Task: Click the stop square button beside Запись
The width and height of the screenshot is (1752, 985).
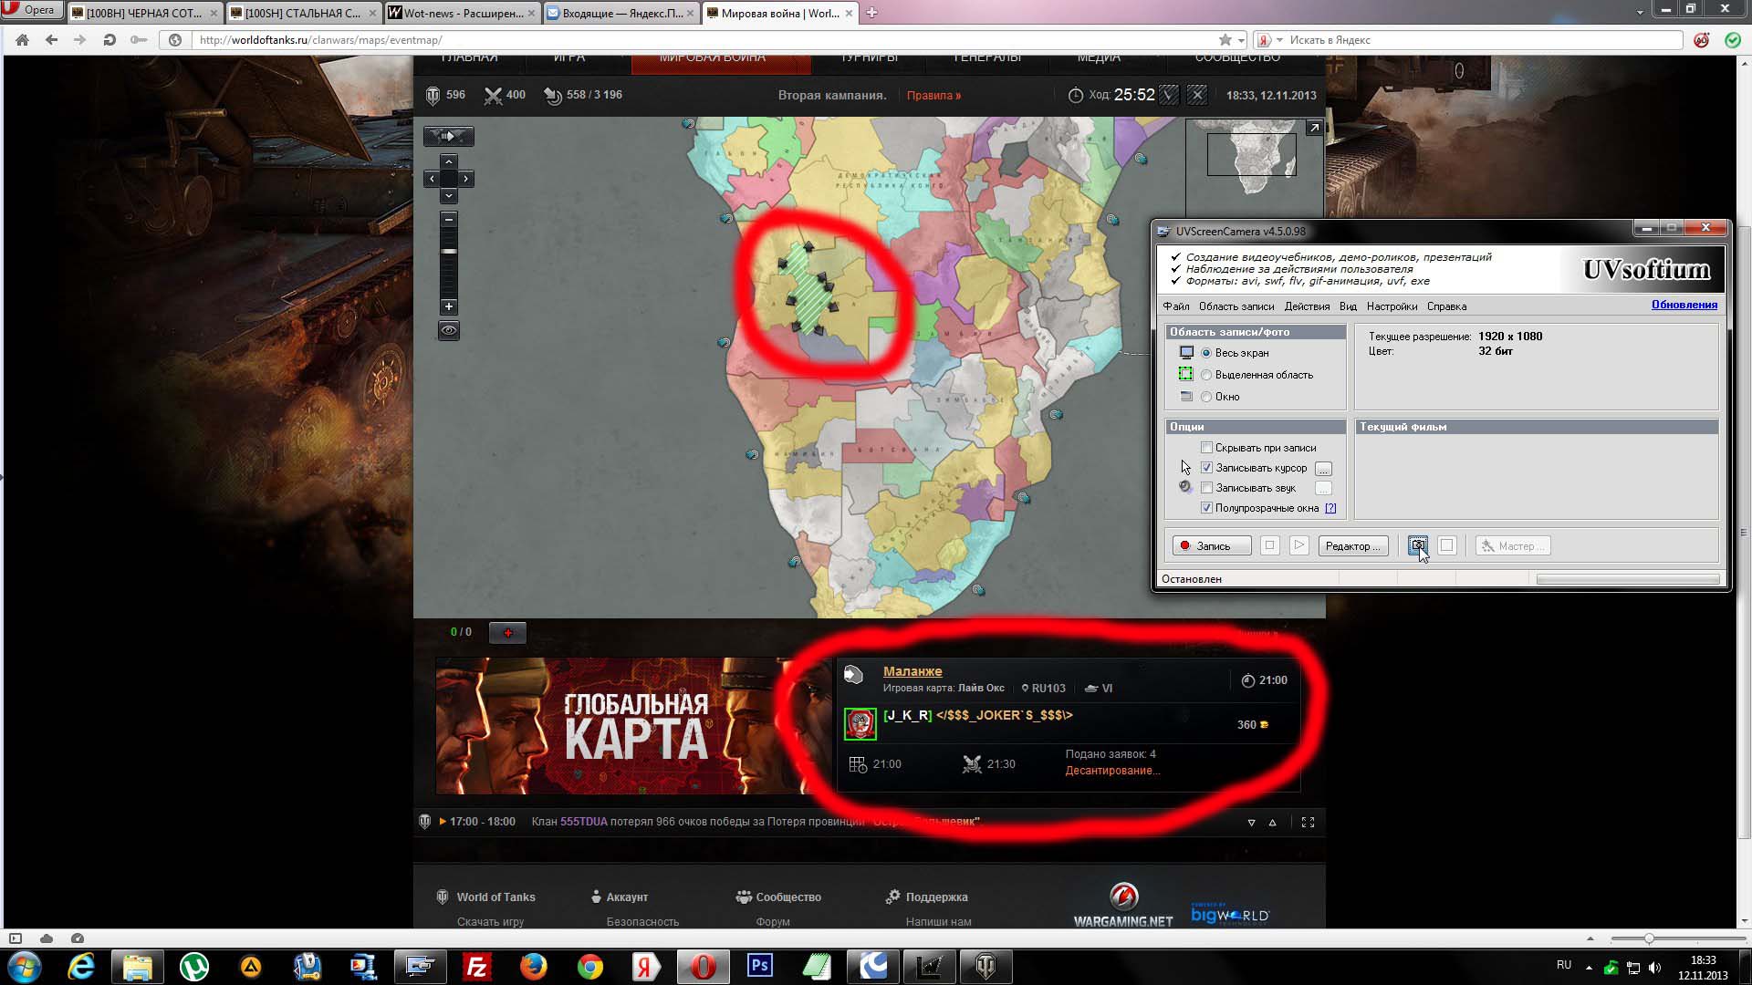Action: click(1269, 545)
